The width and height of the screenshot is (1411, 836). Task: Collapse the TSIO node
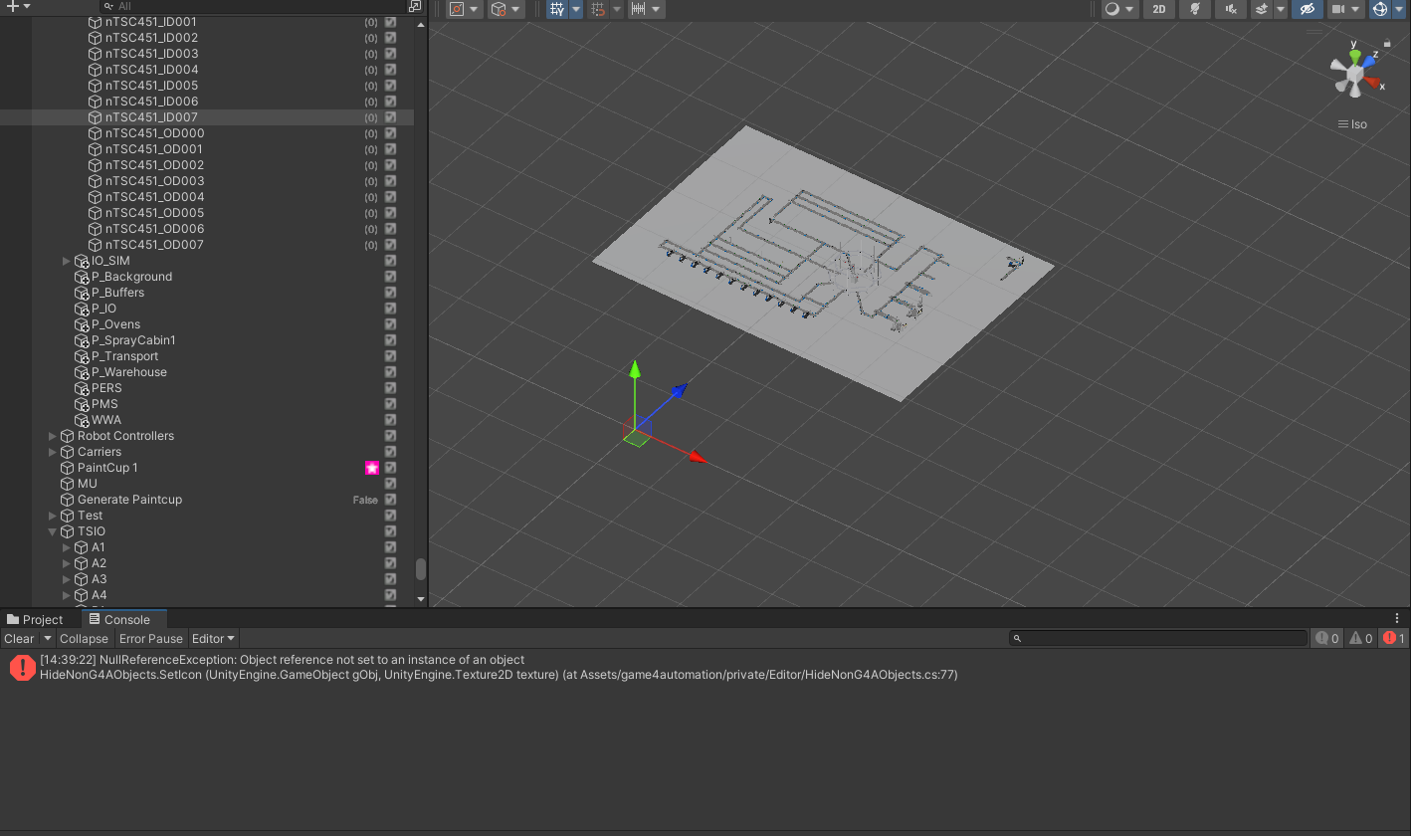(x=53, y=531)
